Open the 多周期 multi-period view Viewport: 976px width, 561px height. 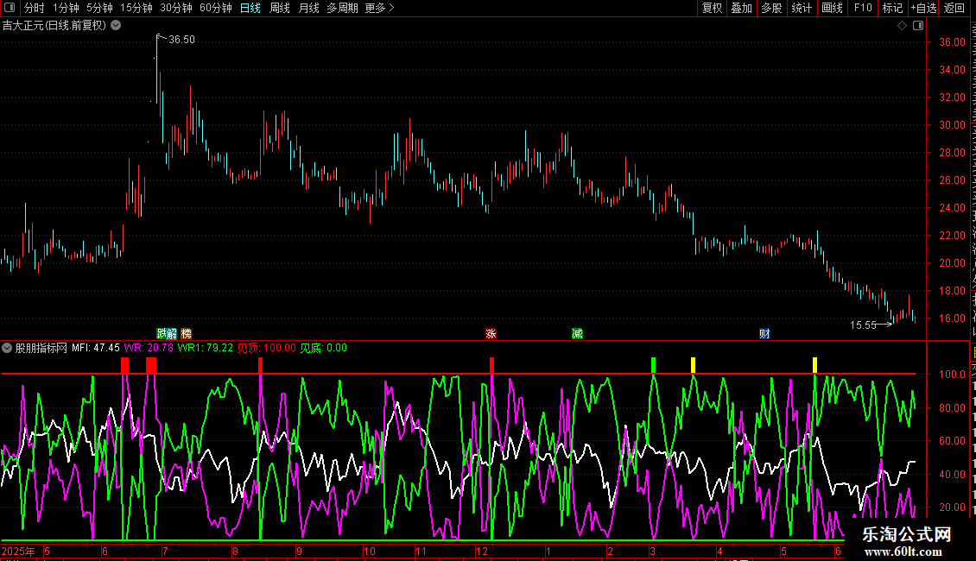pos(342,8)
